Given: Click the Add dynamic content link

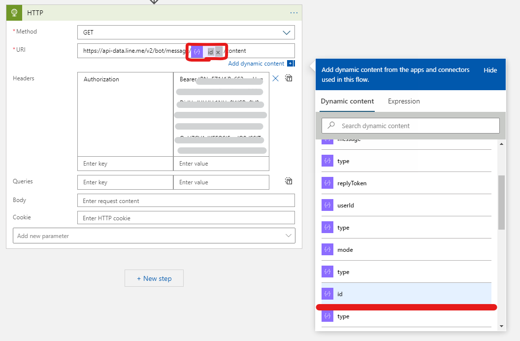Looking at the screenshot, I should coord(256,64).
